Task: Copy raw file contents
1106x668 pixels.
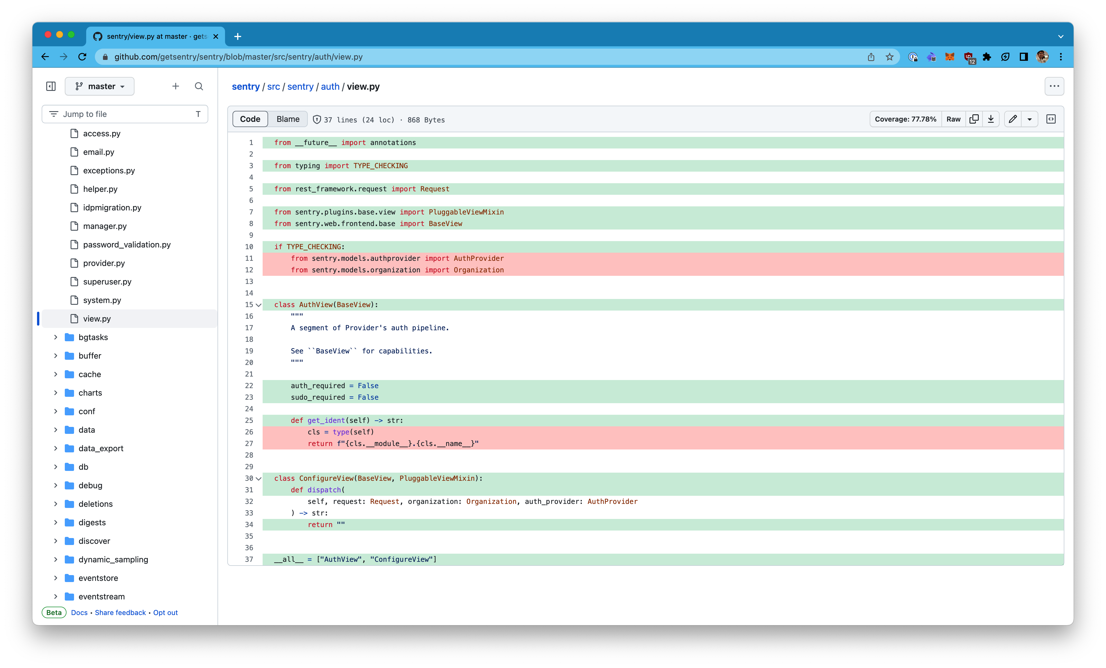Action: [974, 119]
